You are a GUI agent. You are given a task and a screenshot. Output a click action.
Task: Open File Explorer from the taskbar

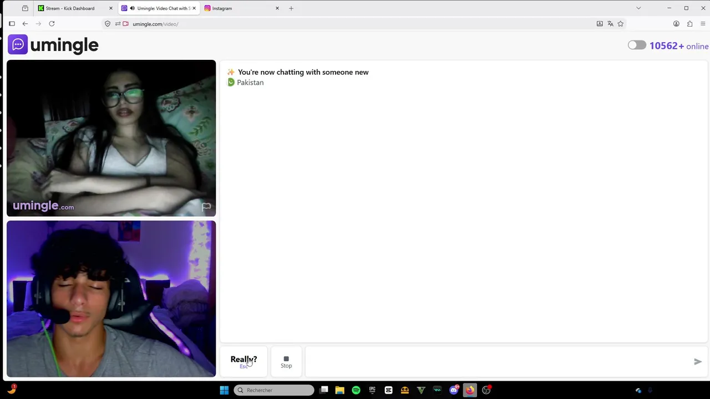[x=340, y=390]
